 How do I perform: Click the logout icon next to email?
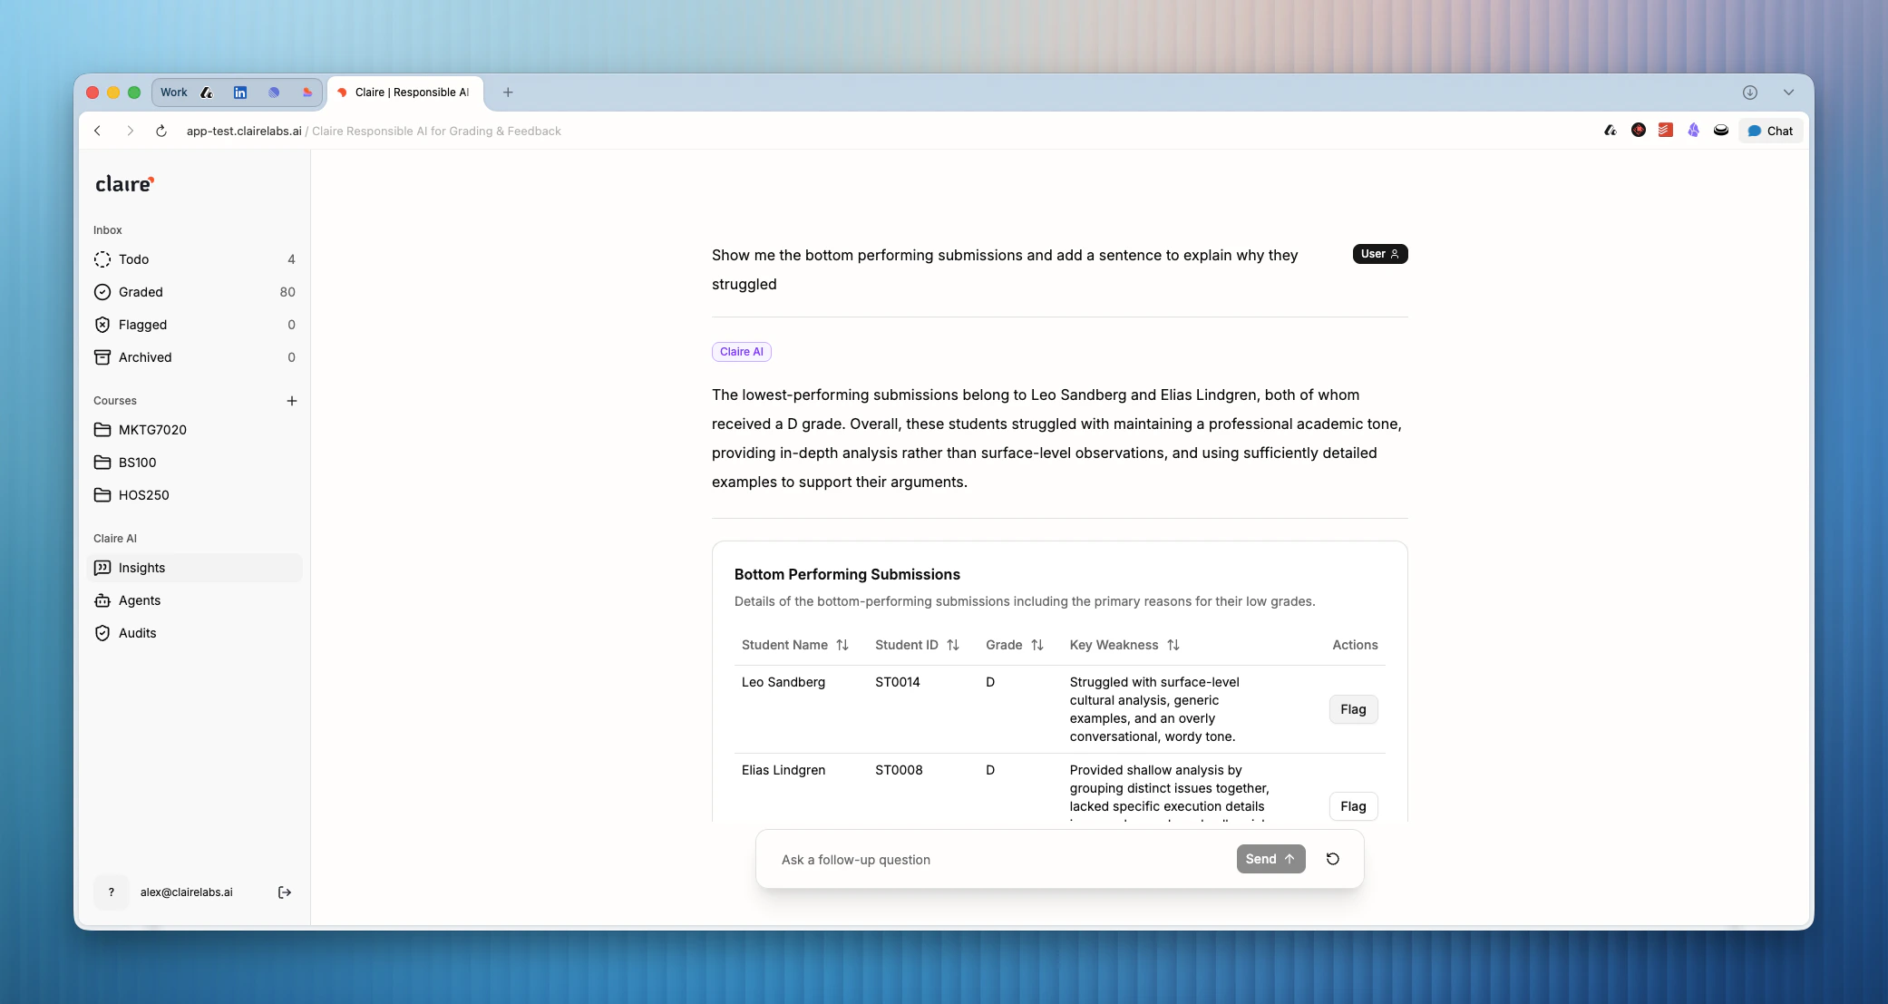pyautogui.click(x=284, y=892)
